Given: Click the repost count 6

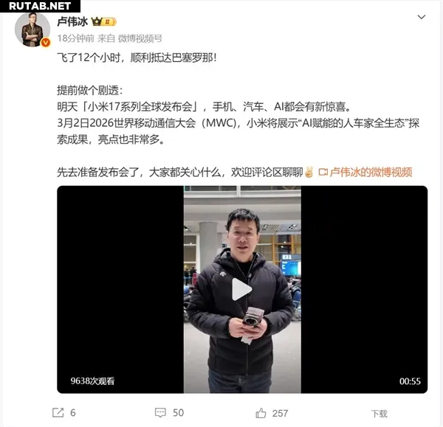Looking at the screenshot, I should tap(73, 413).
